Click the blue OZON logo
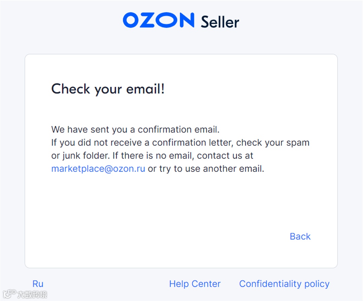The width and height of the screenshot is (363, 301). [x=158, y=20]
